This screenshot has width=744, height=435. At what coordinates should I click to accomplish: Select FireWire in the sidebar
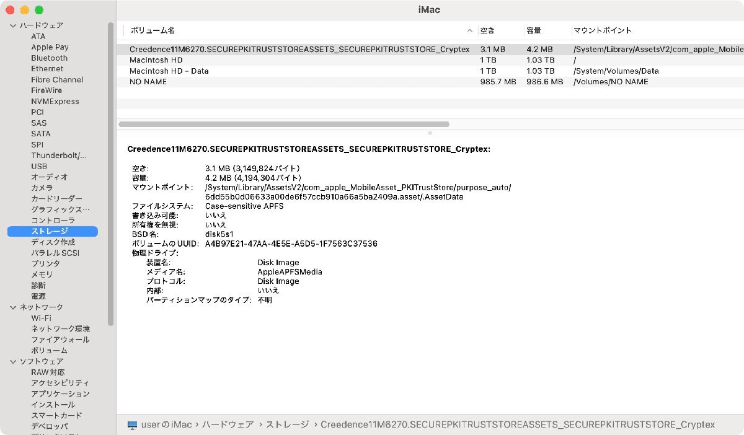(x=46, y=90)
